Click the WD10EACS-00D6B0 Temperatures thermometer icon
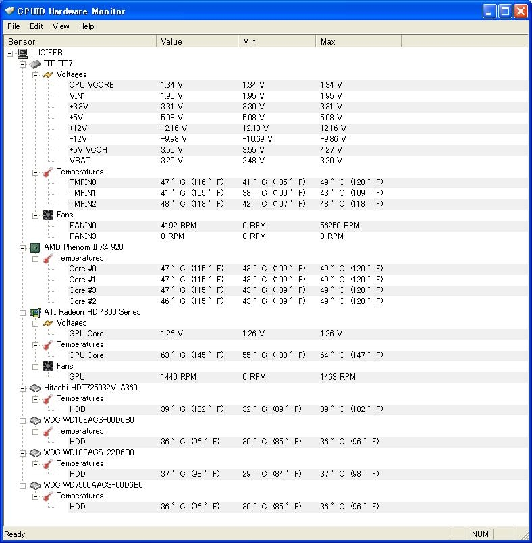Screen dimensions: 532x543 pyautogui.click(x=48, y=431)
